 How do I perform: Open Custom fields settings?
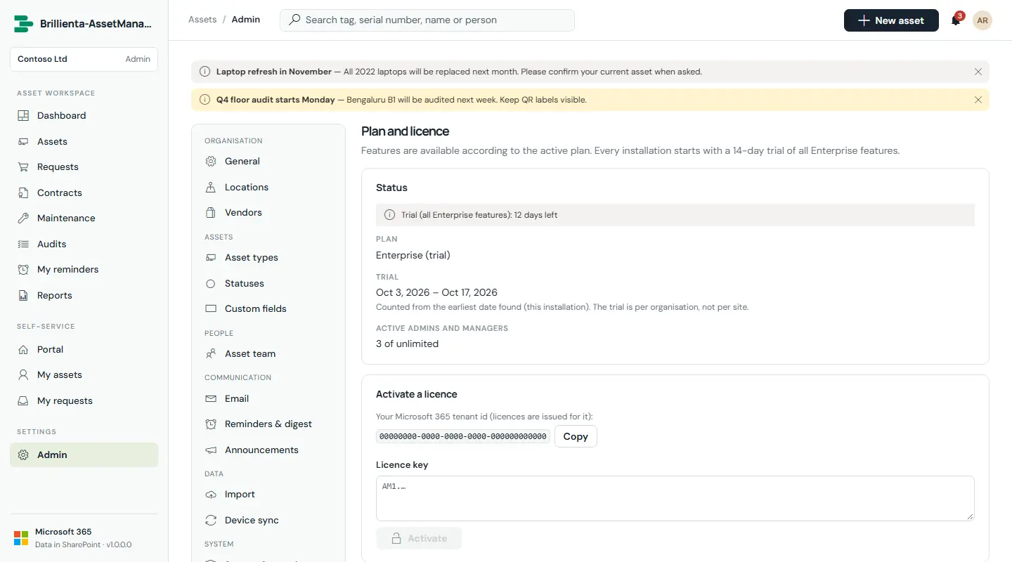point(268,308)
